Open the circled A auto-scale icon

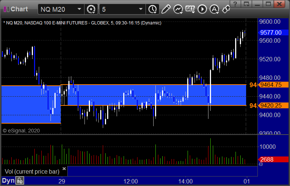coord(214,9)
